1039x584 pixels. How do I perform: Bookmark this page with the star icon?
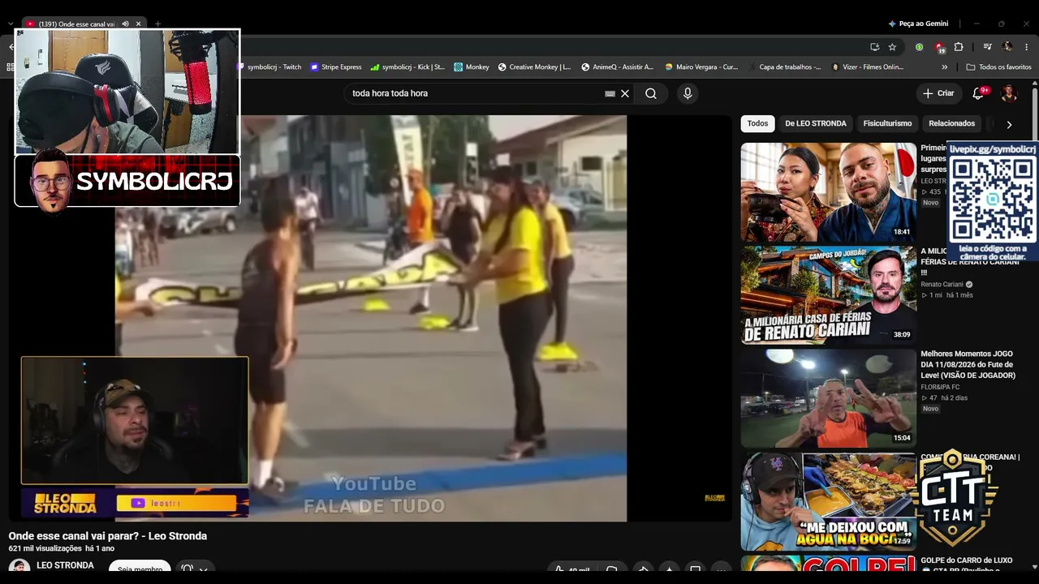(892, 47)
